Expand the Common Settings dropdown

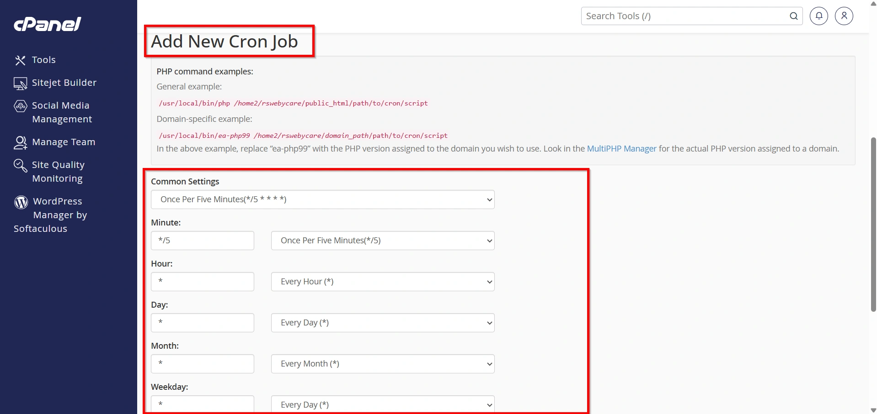pos(323,199)
